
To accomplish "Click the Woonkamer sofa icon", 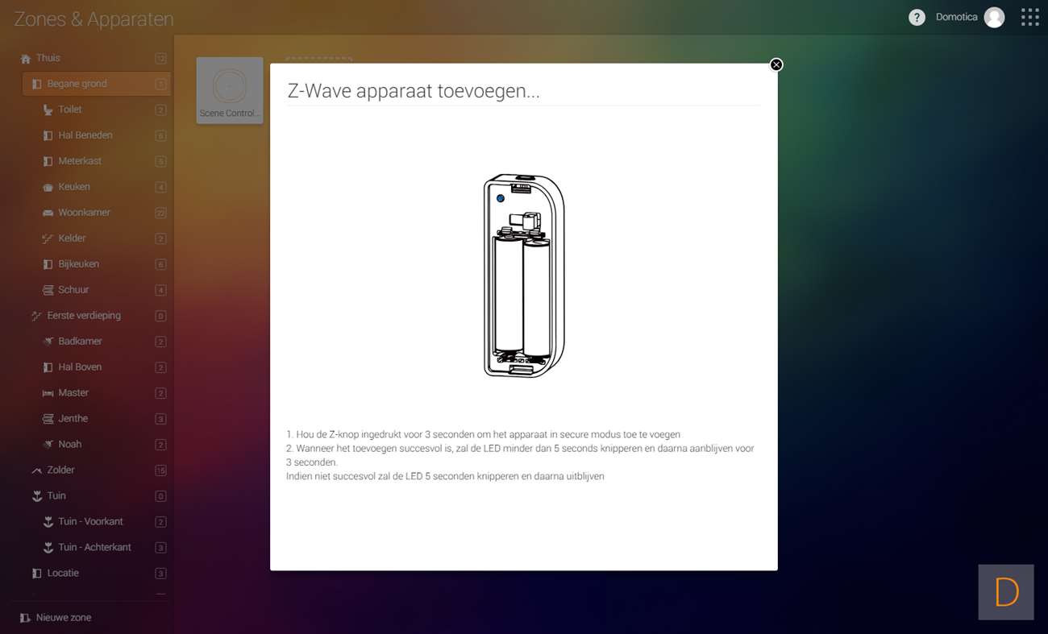I will tap(48, 213).
